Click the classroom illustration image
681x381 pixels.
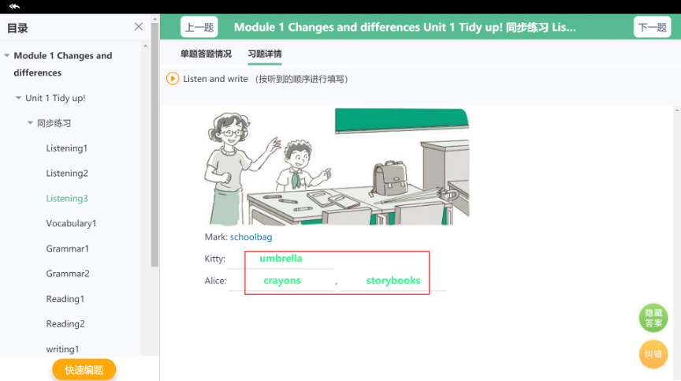[x=337, y=166]
